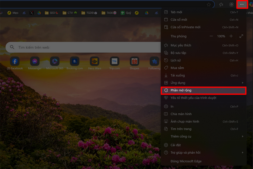
Task: Expand the Thêm công cụ submenu
Action: click(x=203, y=136)
